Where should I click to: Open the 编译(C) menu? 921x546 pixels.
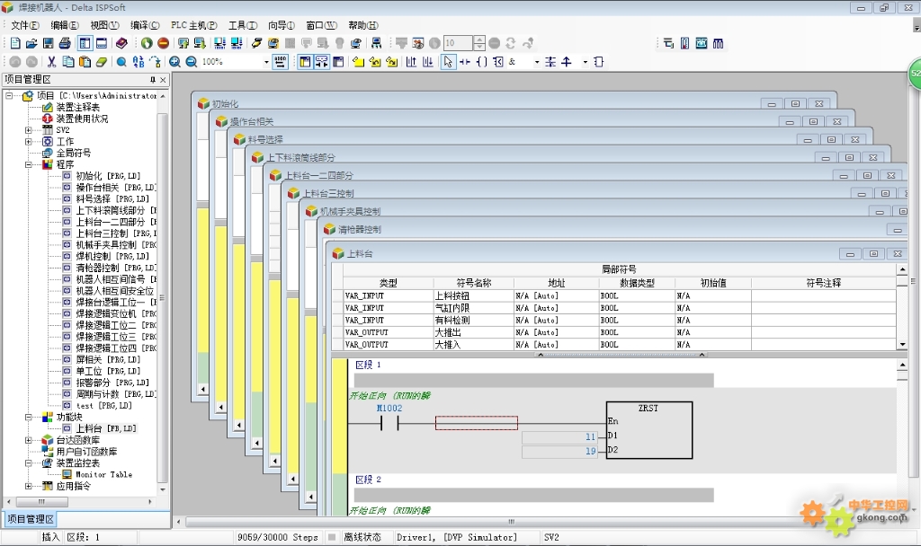pos(145,25)
